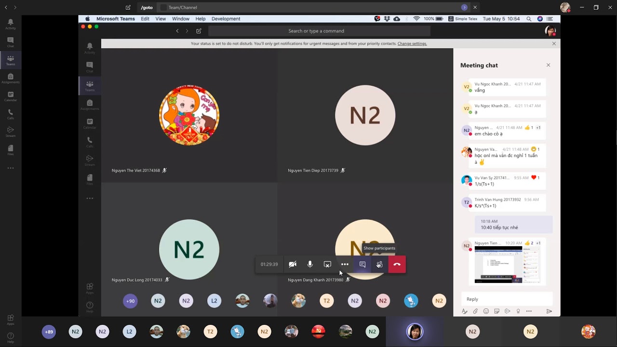Open the sticker picker
The image size is (617, 347).
coord(496,311)
